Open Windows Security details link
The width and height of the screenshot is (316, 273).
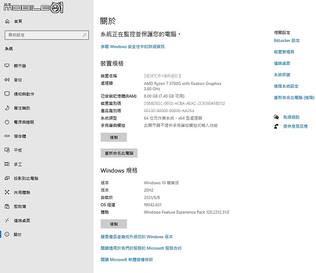133,47
